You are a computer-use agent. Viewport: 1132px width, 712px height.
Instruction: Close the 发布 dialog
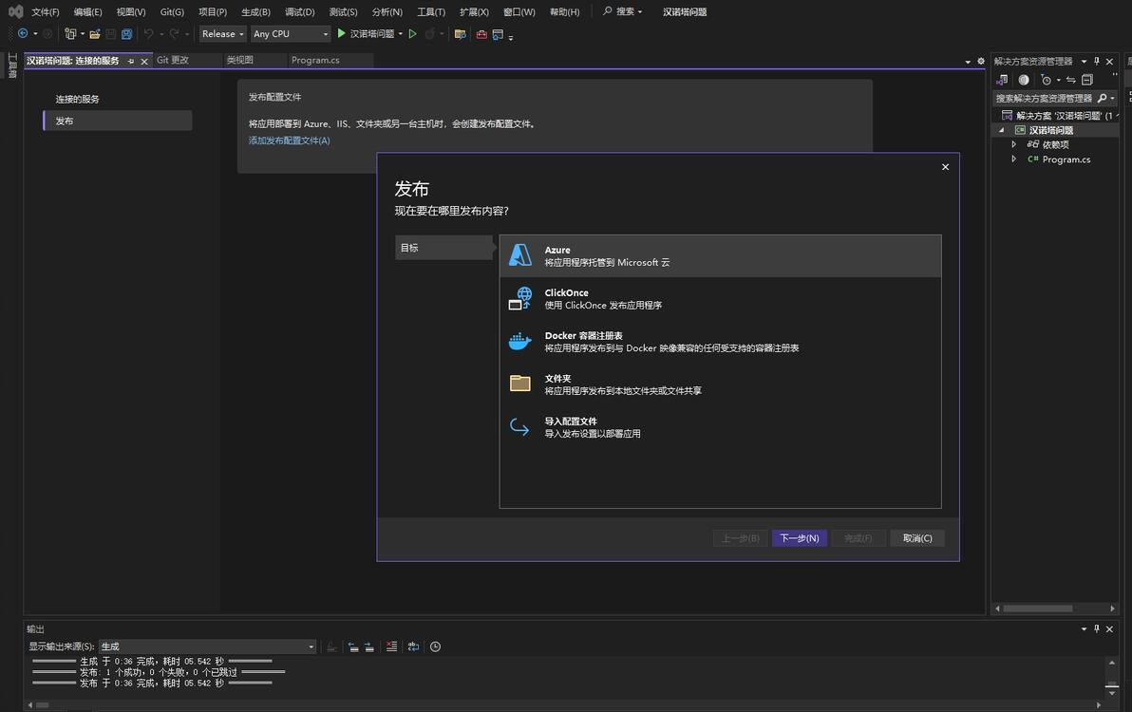point(945,167)
